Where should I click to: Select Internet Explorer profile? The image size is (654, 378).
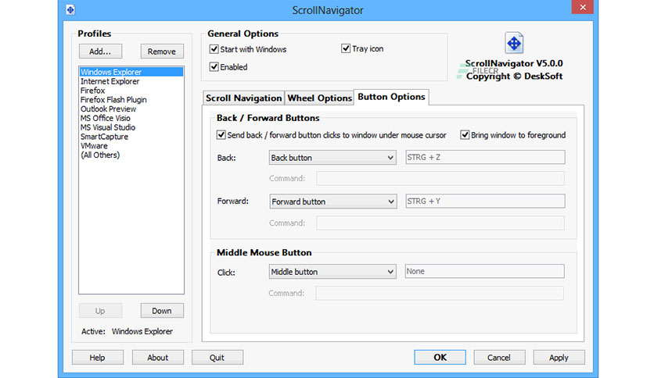[x=131, y=81]
